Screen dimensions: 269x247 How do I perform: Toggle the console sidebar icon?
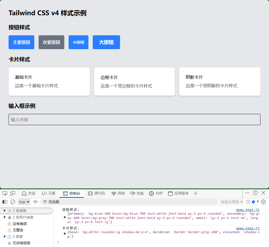5,202
